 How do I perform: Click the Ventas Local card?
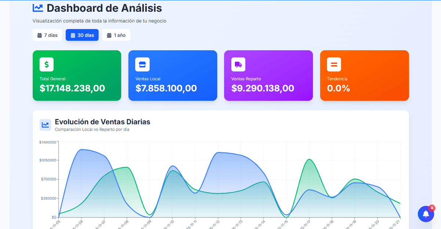(173, 75)
